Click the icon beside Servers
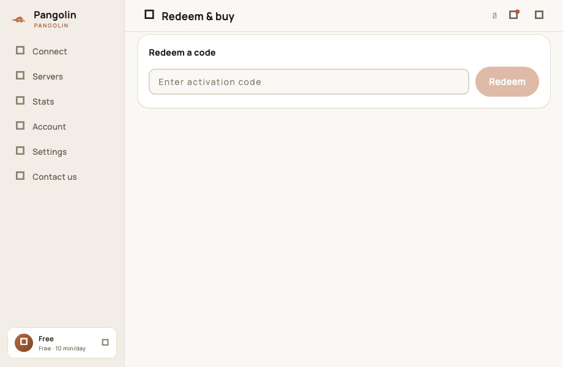 [x=20, y=76]
